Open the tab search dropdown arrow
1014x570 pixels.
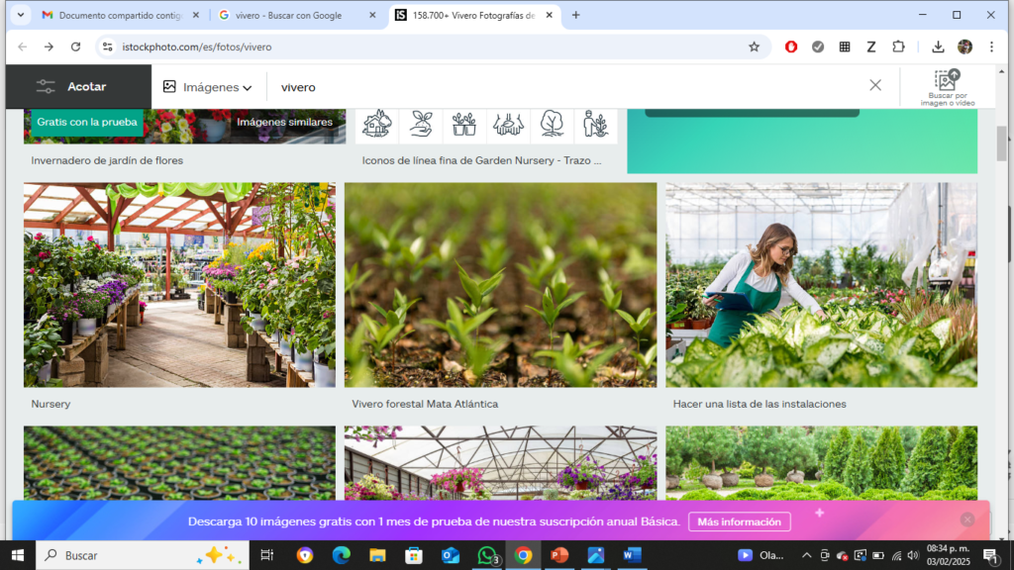pyautogui.click(x=20, y=15)
